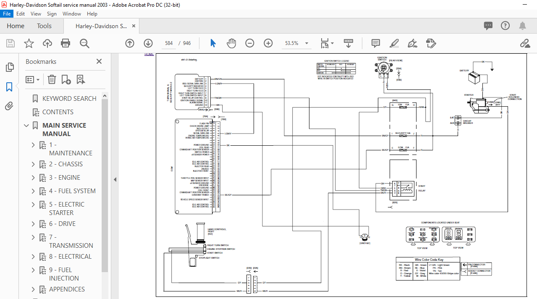Go to next page with down arrow
This screenshot has width=537, height=299.
point(148,43)
